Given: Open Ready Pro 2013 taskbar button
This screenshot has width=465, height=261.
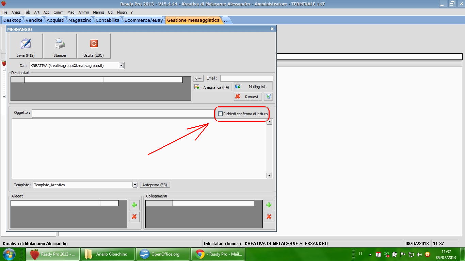Looking at the screenshot, I should (53, 254).
